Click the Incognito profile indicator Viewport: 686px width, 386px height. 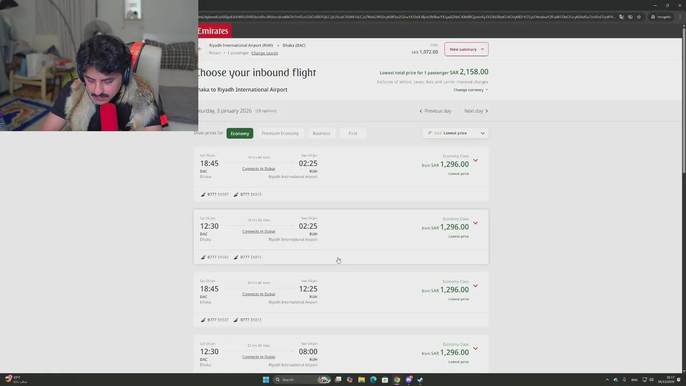point(661,17)
